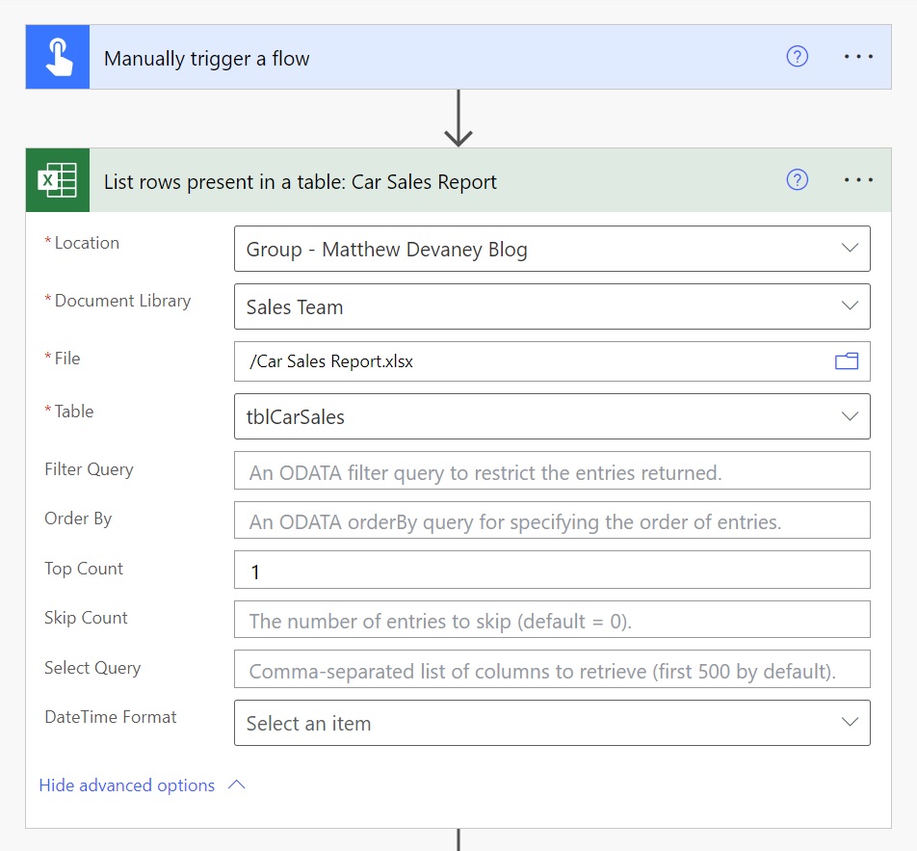The width and height of the screenshot is (917, 851).
Task: Click the Order By label
Action: tap(78, 519)
